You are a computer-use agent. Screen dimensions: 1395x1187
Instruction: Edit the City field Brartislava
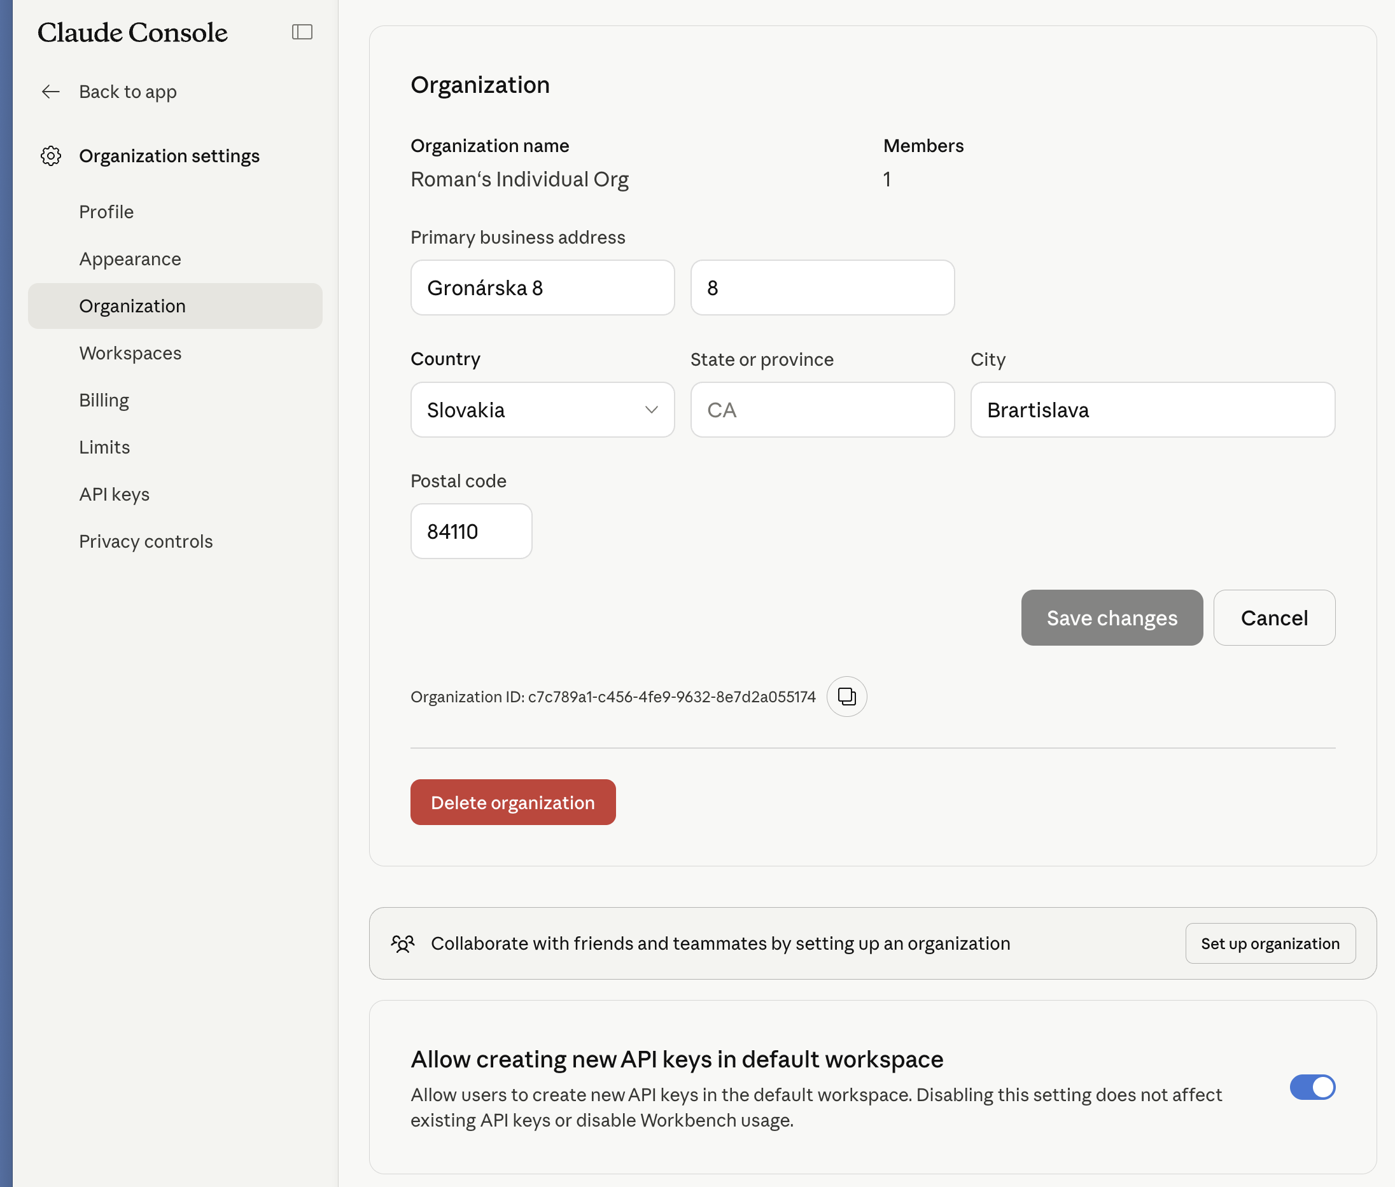(x=1153, y=410)
